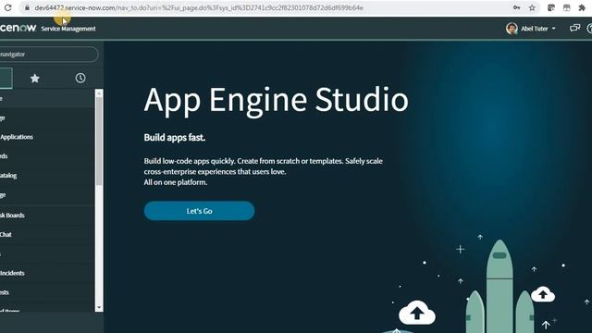This screenshot has height=333, width=592.
Task: Open the Applications navigator module
Action: [x=17, y=137]
